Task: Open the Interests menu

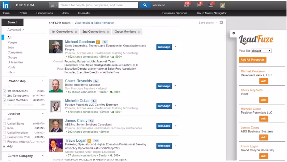Action: [84, 13]
